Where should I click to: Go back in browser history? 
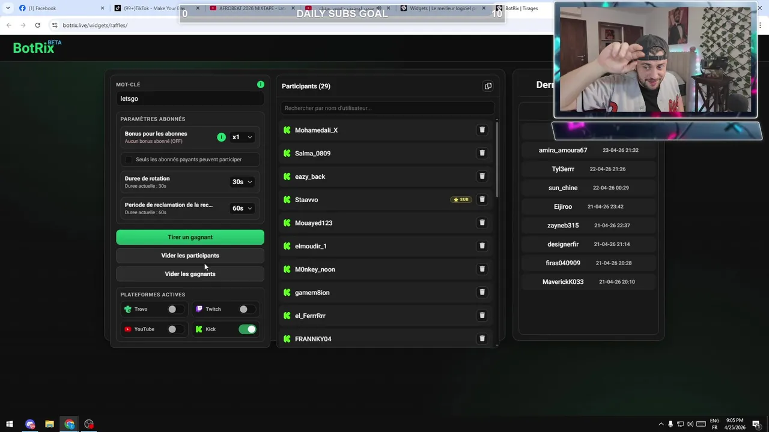(x=8, y=25)
